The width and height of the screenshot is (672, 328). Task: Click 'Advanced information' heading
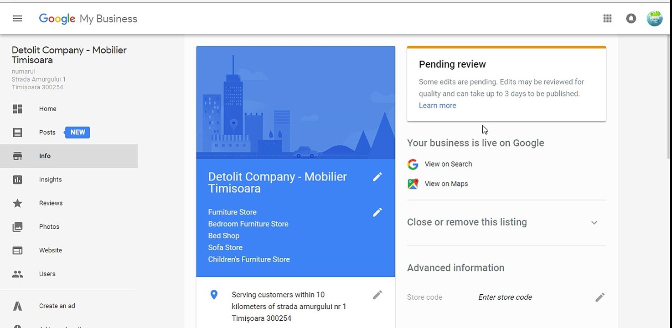coord(456,268)
